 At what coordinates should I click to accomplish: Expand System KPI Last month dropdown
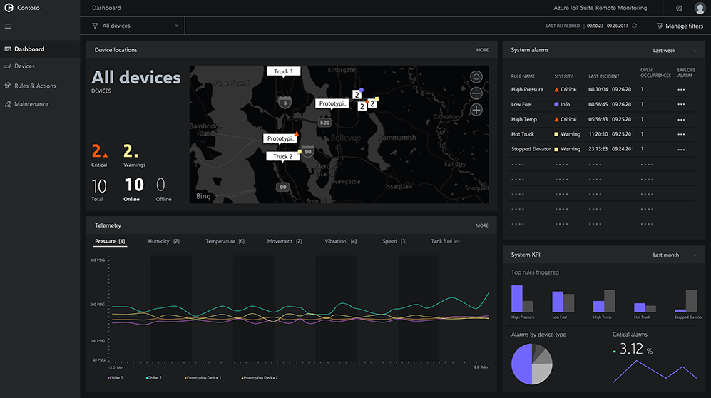(675, 255)
